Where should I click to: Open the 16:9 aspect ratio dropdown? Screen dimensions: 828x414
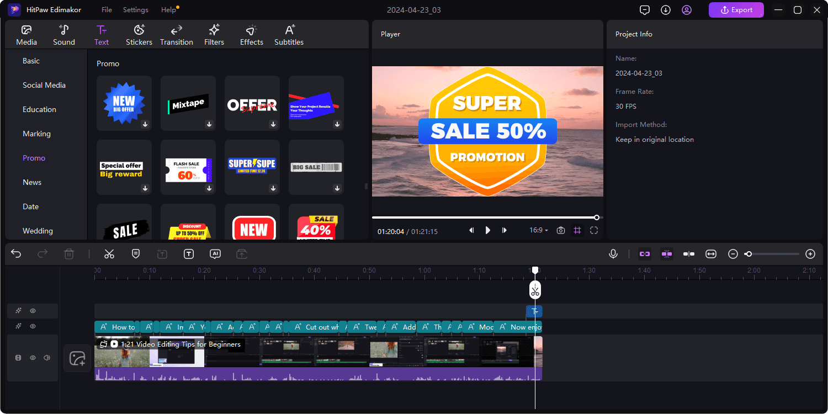(539, 230)
